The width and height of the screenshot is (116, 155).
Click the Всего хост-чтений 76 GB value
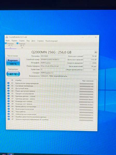(90, 56)
